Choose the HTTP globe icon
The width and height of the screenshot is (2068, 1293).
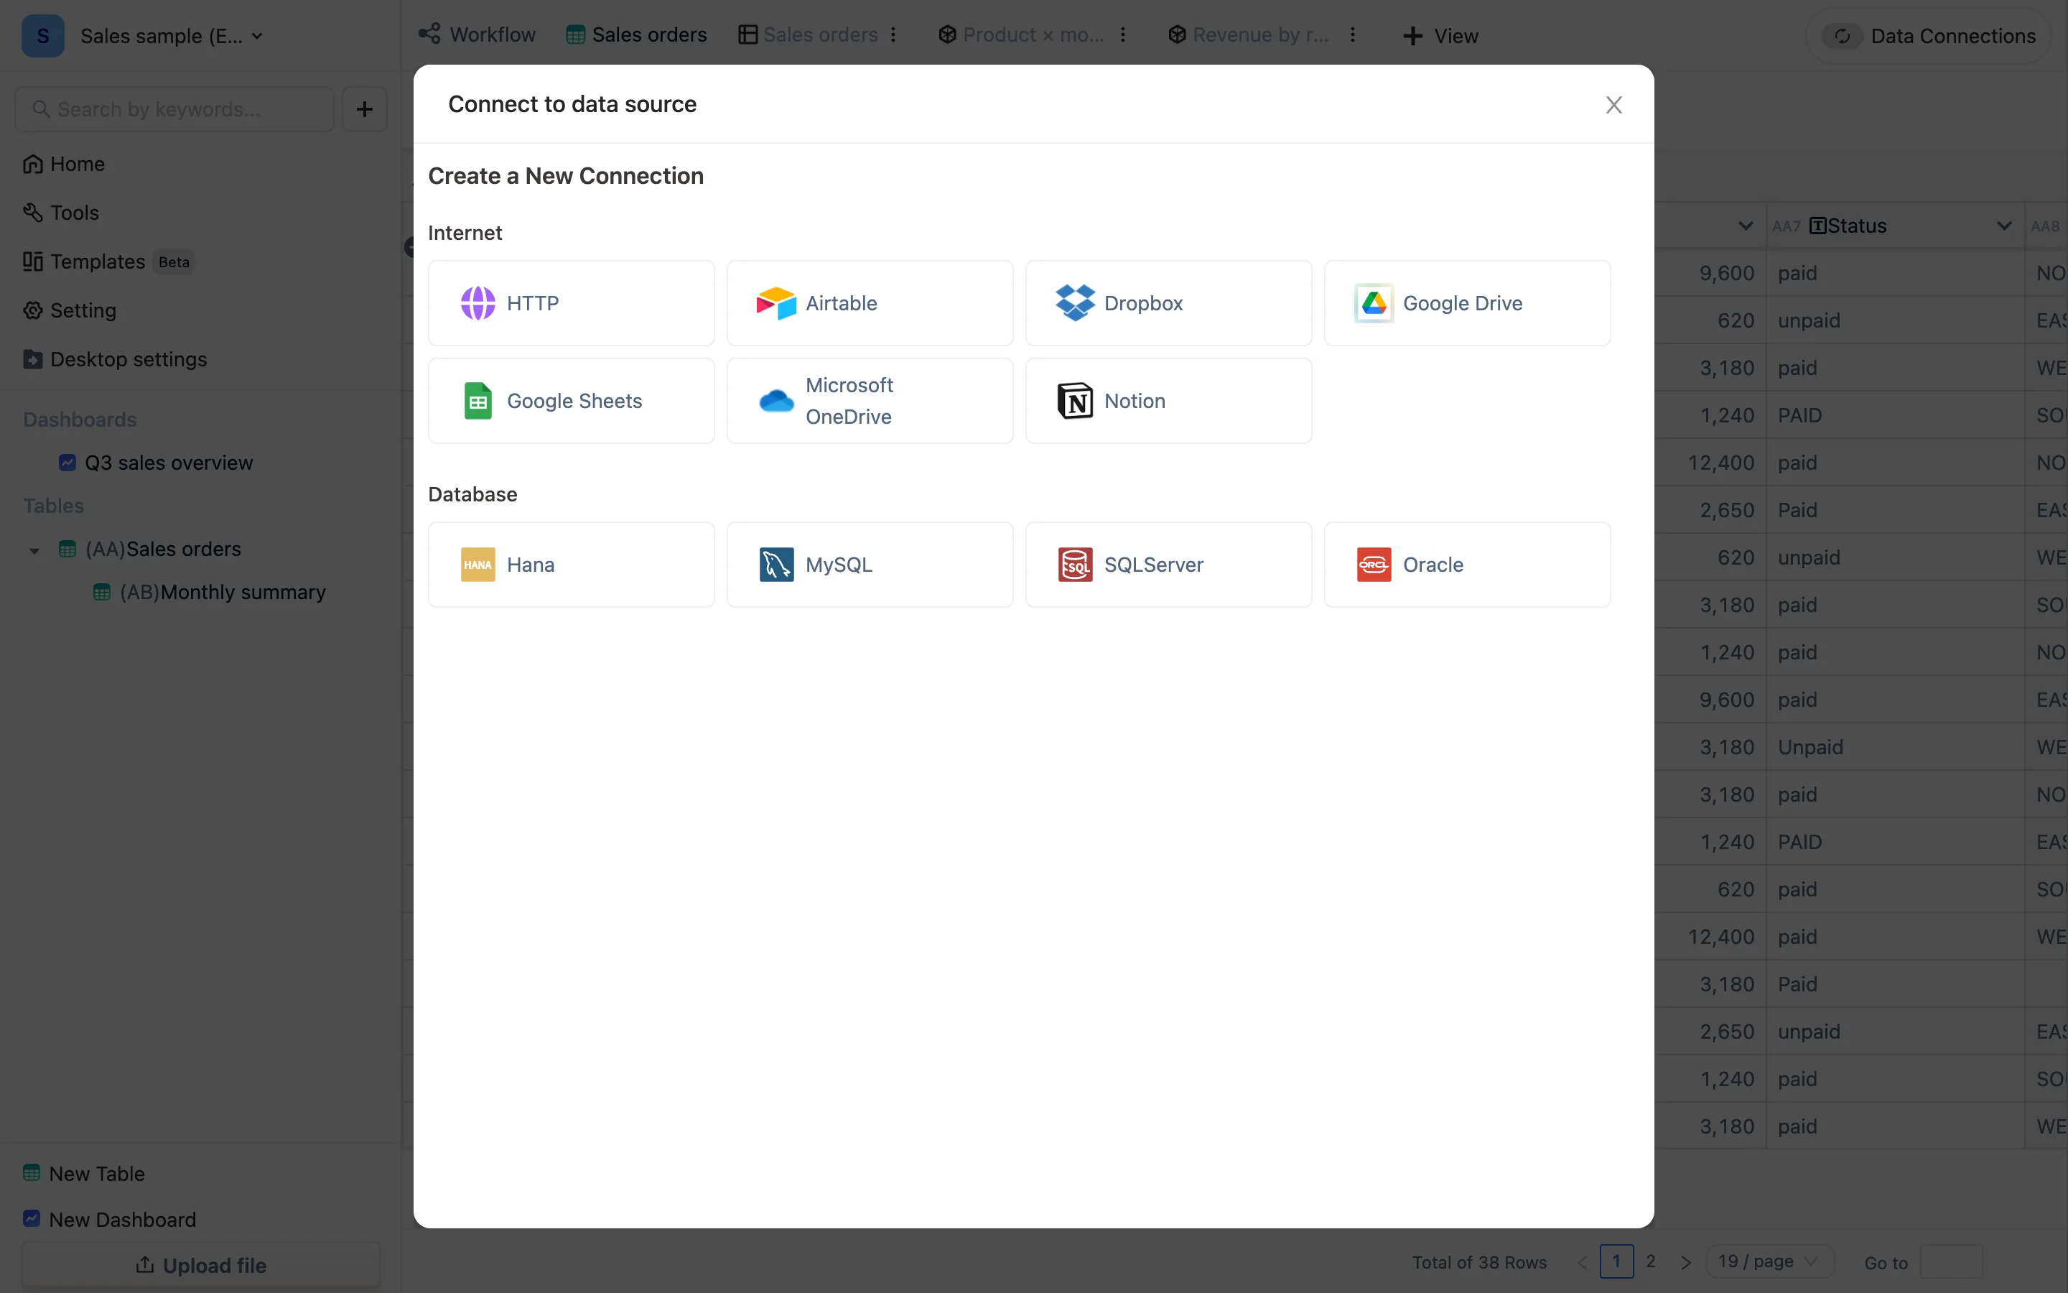tap(478, 302)
